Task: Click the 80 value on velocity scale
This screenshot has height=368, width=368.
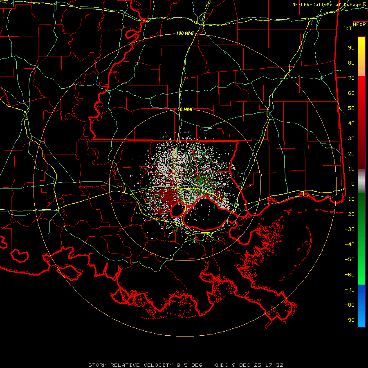Action: click(351, 63)
